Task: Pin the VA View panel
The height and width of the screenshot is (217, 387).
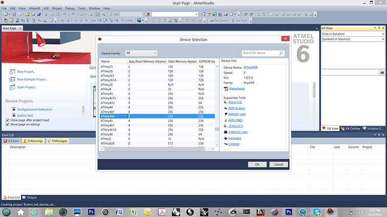Action: [379, 28]
